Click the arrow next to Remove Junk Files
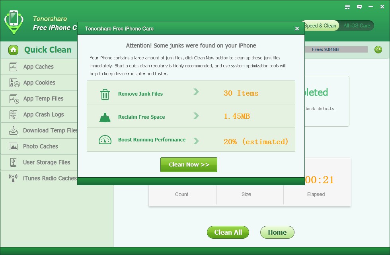This screenshot has width=390, height=255. pos(196,92)
